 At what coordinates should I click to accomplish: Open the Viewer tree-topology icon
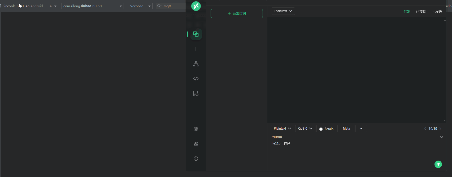[196, 64]
